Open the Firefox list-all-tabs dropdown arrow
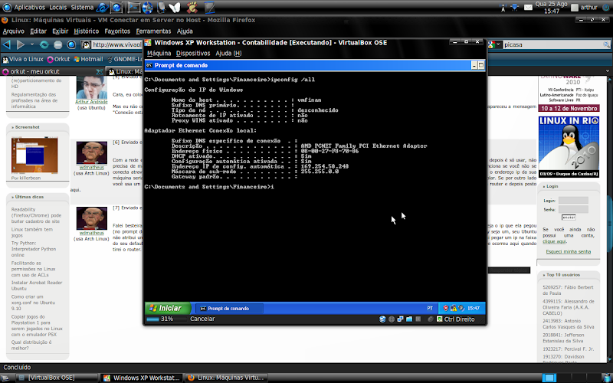The height and width of the screenshot is (383, 613). pos(608,71)
